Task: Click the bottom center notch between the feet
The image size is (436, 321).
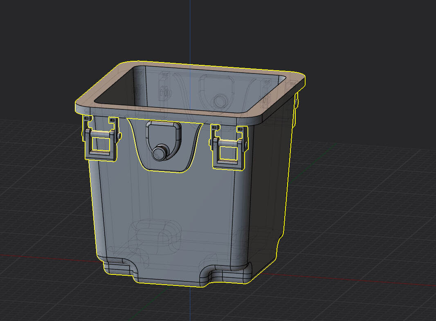Action: click(172, 280)
